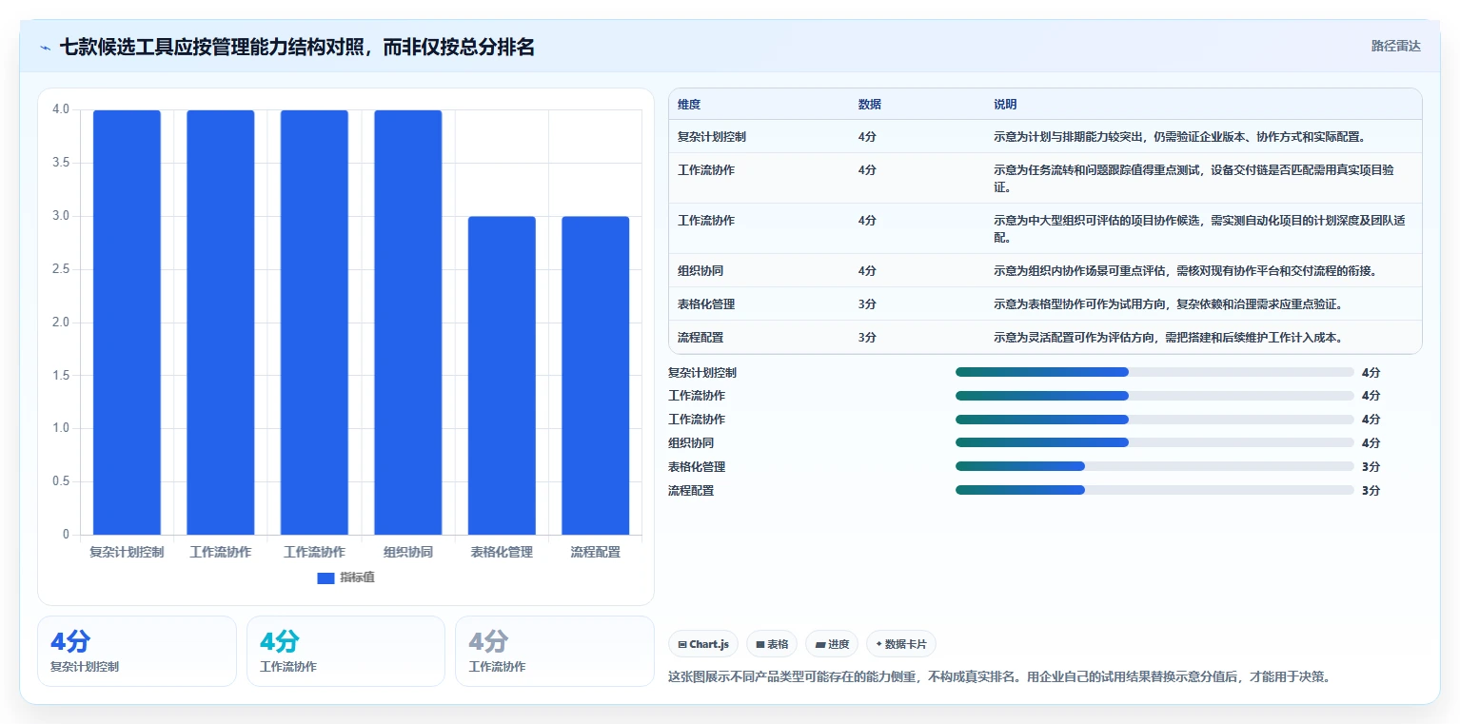
Task: Toggle the 指标值 legend swatch
Action: [x=326, y=577]
